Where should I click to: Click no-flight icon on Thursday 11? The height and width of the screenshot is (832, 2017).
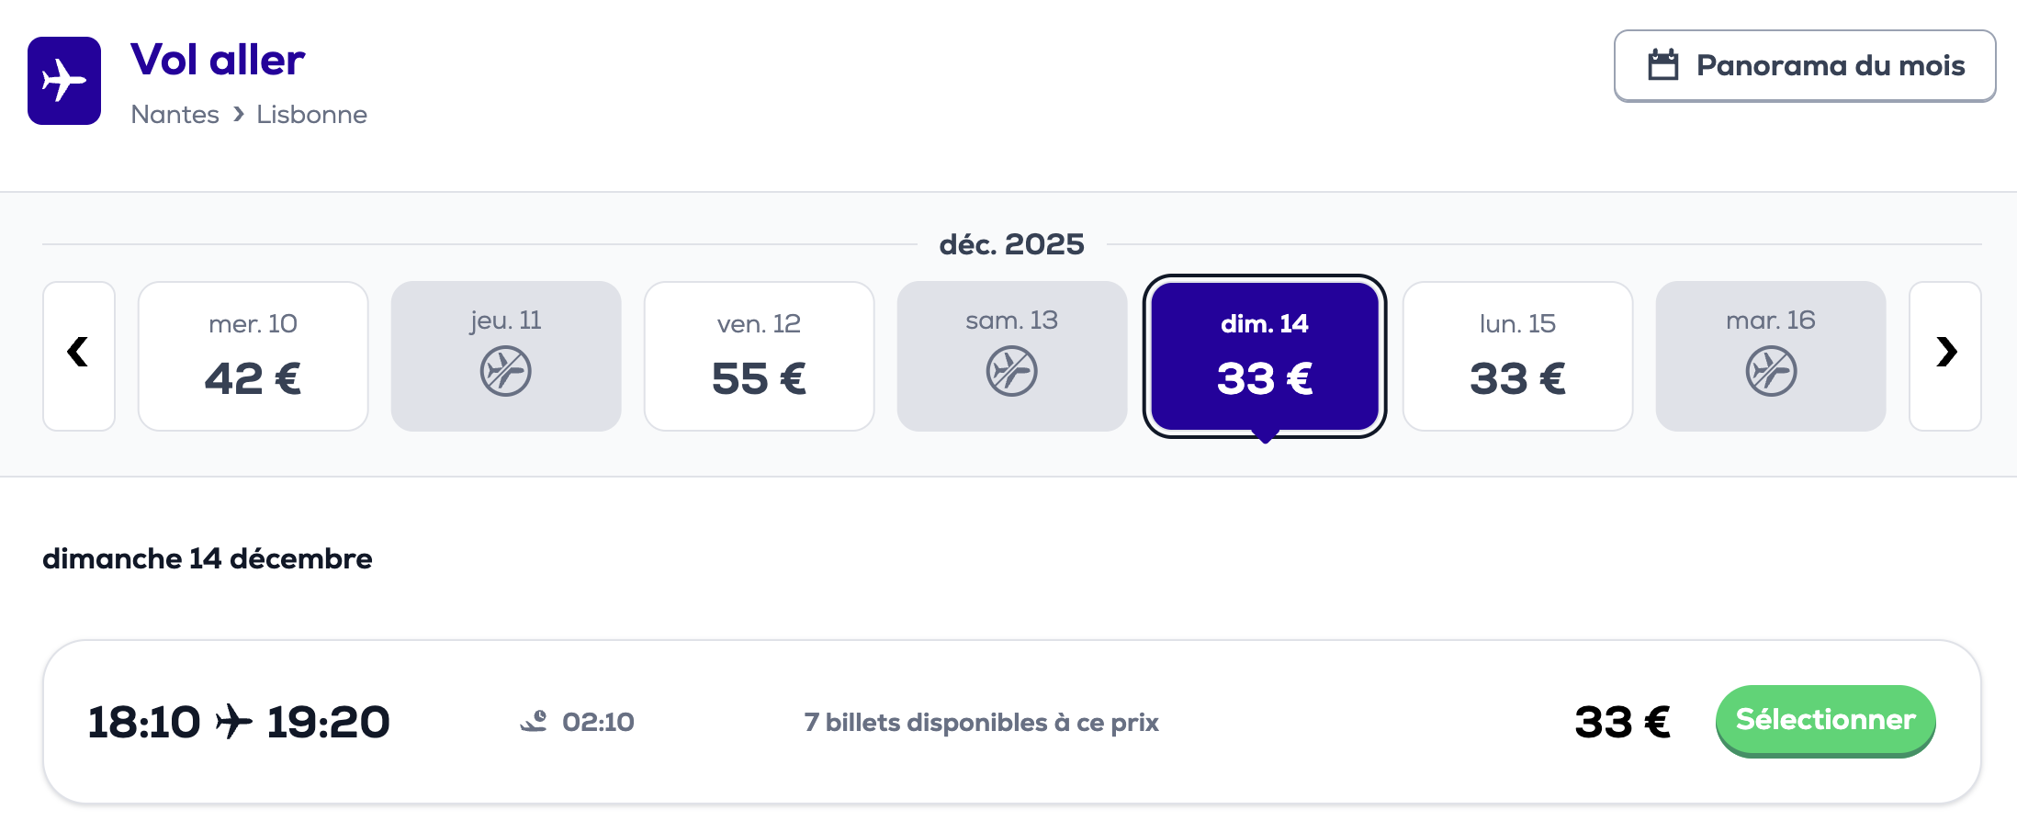pos(505,371)
